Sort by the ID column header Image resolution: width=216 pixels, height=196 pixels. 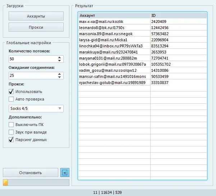pos(179,15)
